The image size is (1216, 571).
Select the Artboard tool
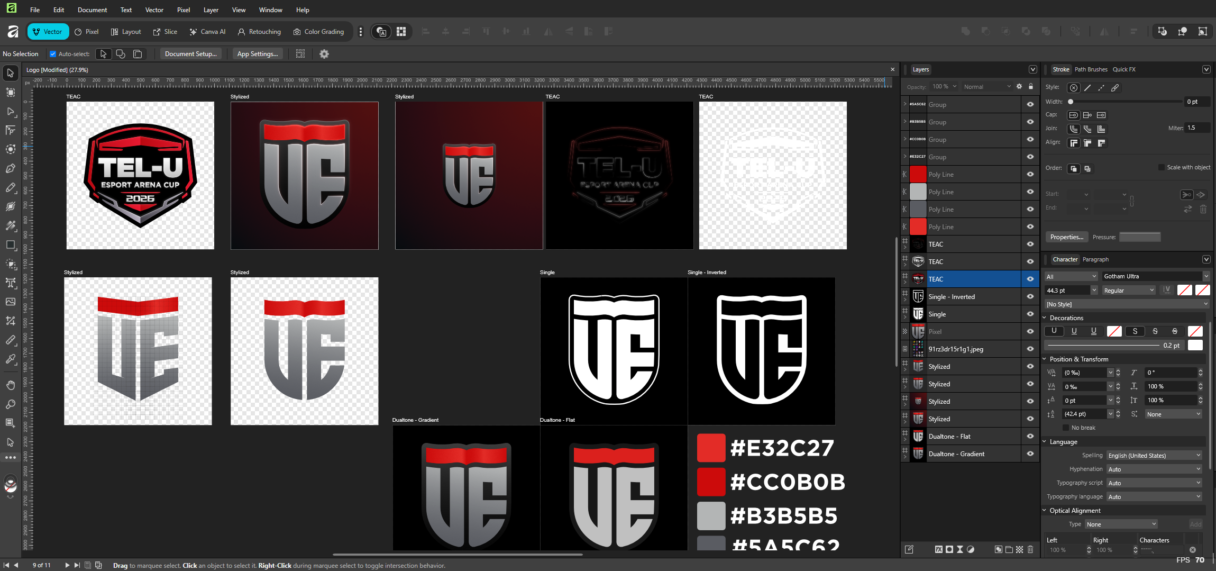click(11, 92)
